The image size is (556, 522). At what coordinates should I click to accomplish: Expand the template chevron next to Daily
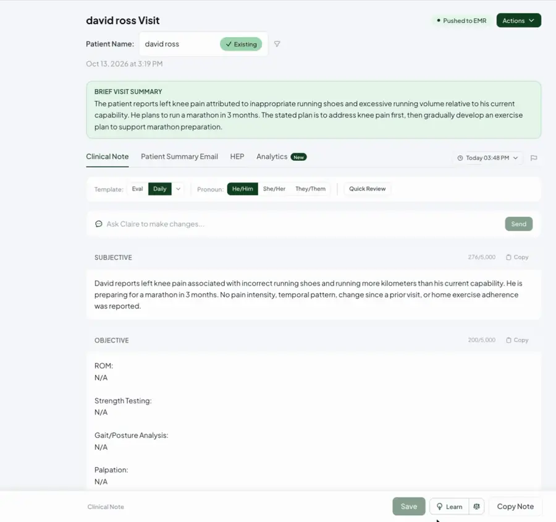[178, 189]
